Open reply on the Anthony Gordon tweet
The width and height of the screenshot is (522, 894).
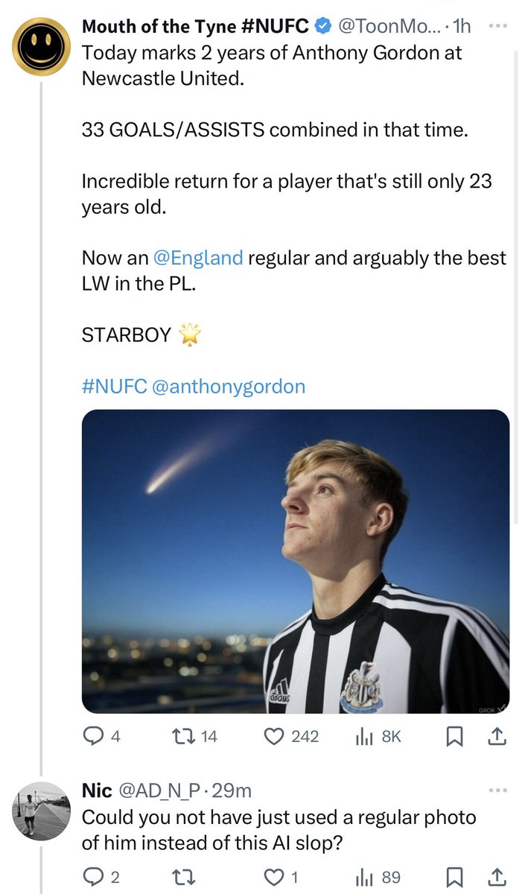101,736
